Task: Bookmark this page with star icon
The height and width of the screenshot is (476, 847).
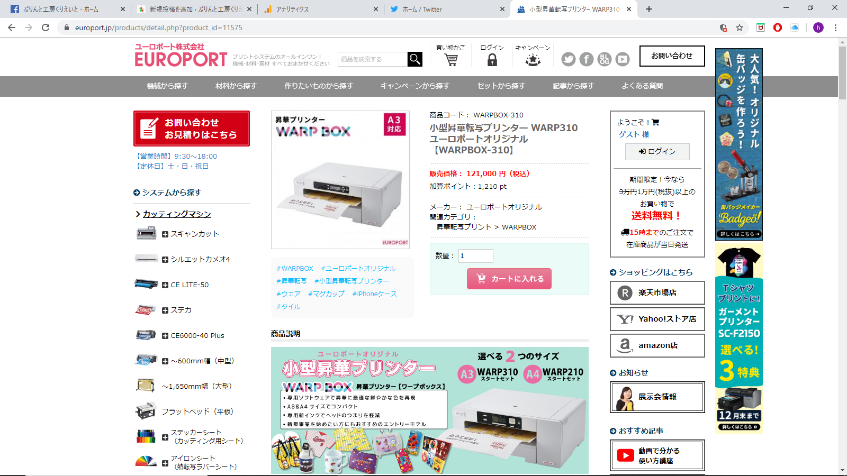Action: click(x=740, y=28)
